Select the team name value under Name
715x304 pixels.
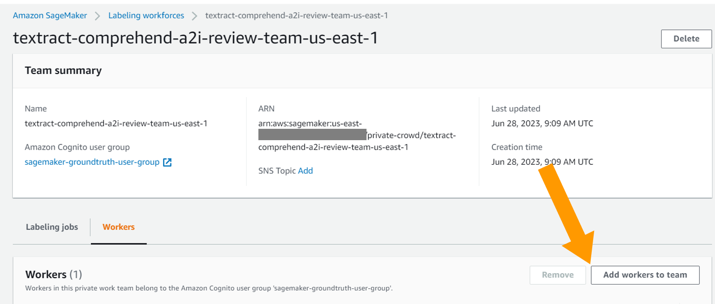(116, 124)
